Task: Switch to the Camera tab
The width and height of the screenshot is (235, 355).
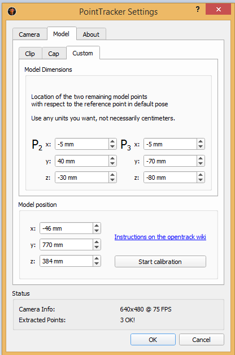Action: 29,34
